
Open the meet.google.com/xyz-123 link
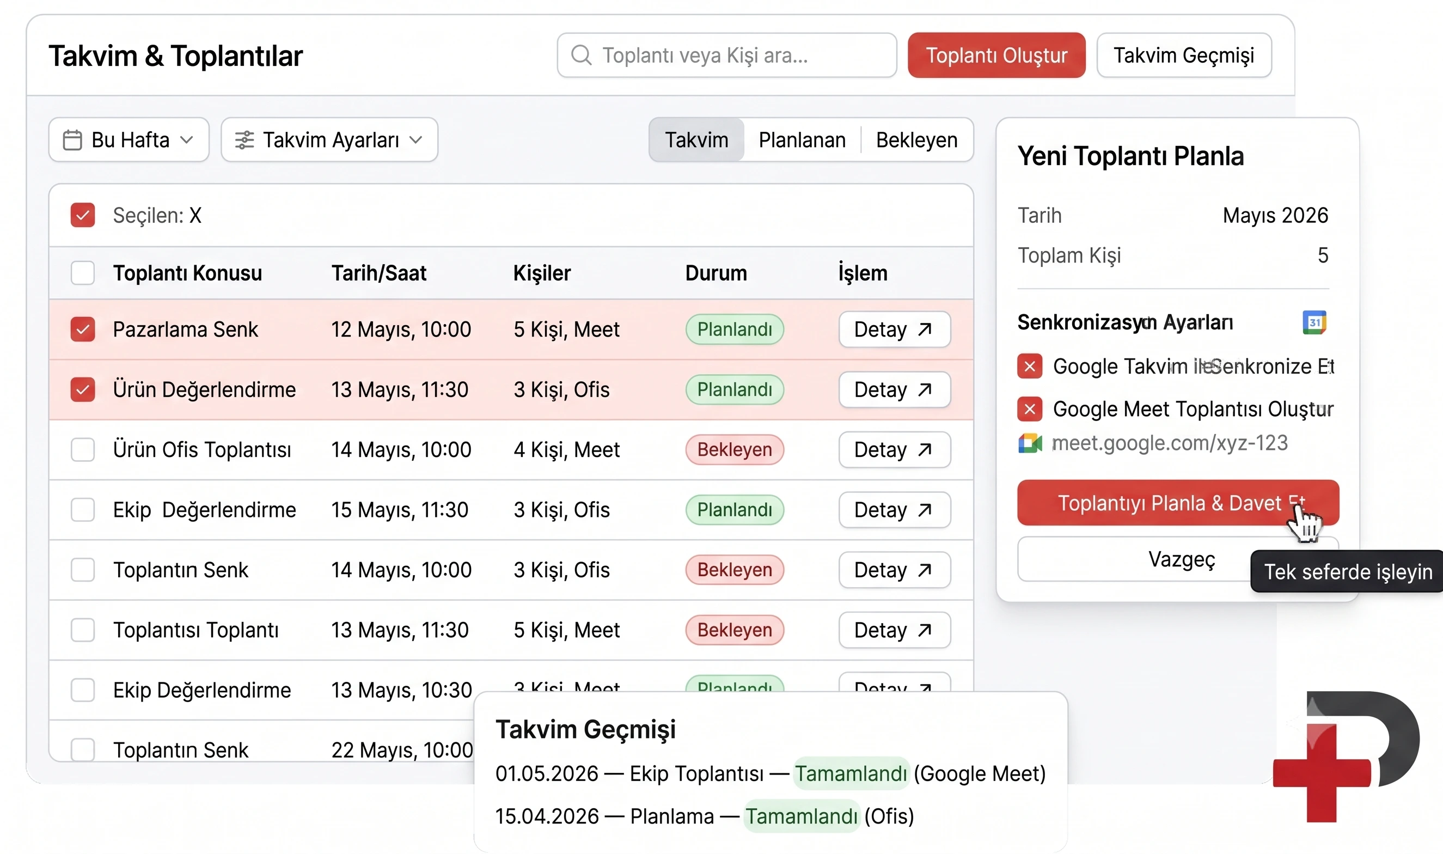1170,443
